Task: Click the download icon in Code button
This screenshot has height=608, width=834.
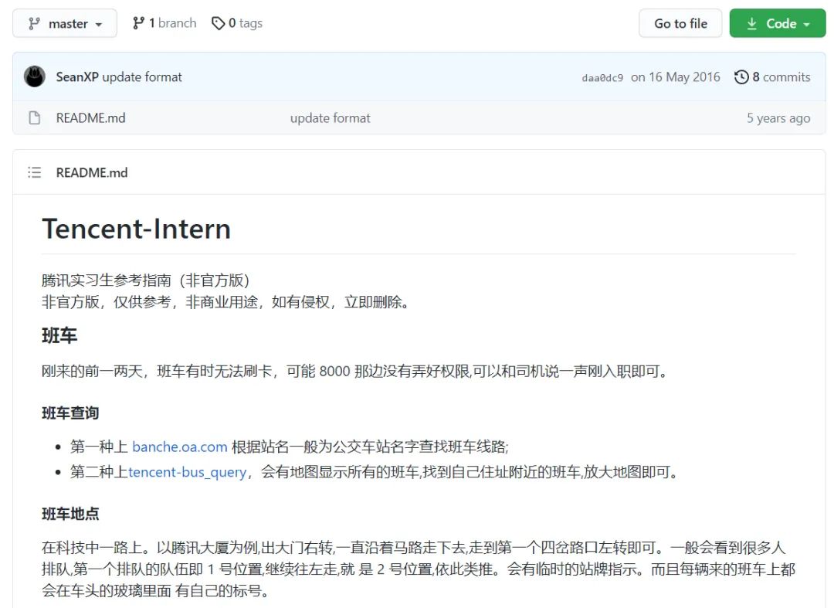Action: [x=751, y=23]
